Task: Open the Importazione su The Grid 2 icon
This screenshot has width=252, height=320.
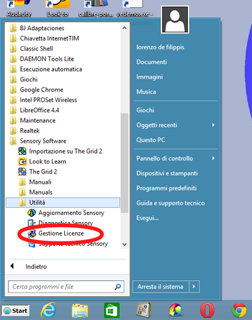Action: 22,151
